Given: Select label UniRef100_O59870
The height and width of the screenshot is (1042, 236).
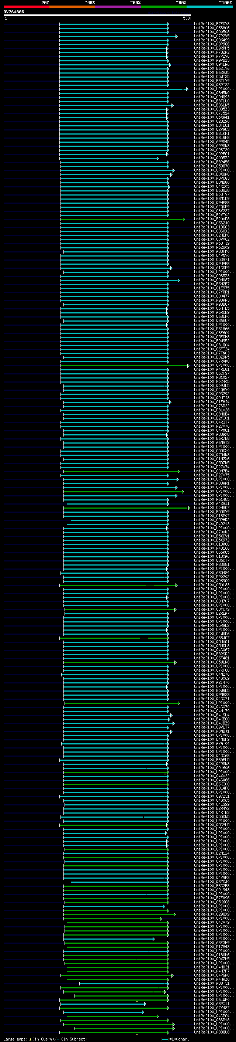Looking at the screenshot, I should click(211, 166).
